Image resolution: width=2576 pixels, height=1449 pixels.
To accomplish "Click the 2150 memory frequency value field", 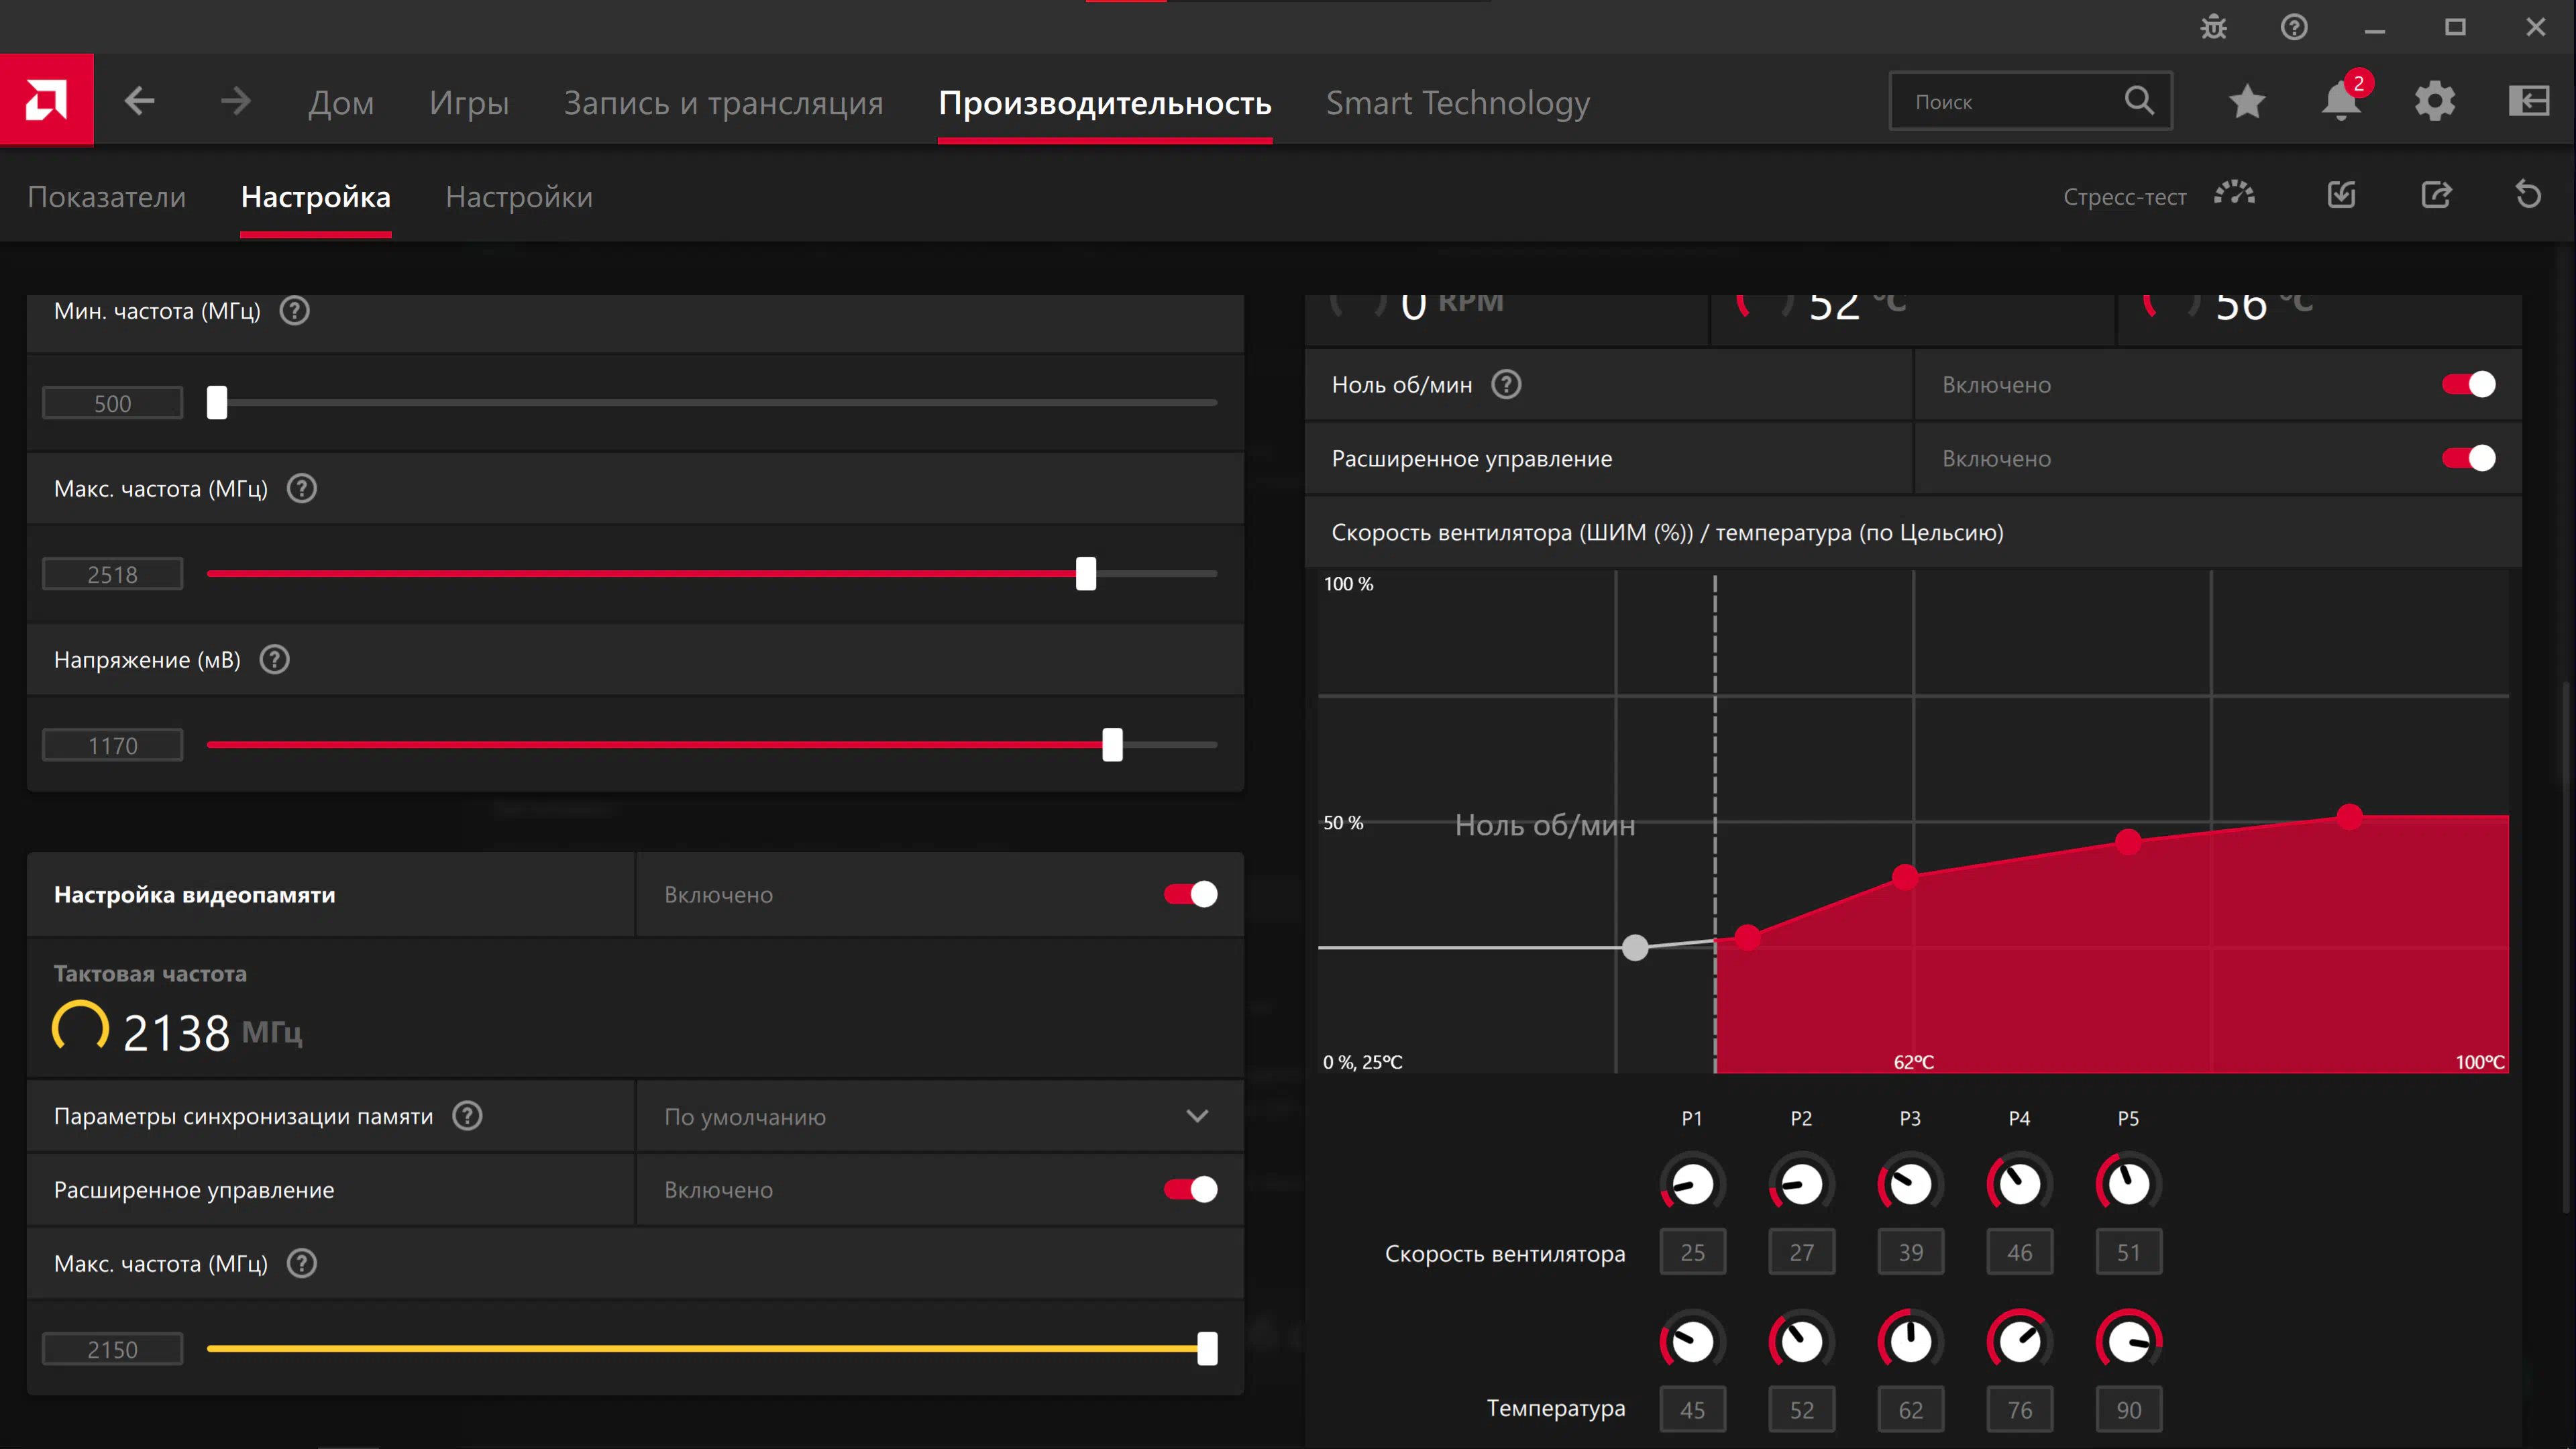I will click(112, 1350).
